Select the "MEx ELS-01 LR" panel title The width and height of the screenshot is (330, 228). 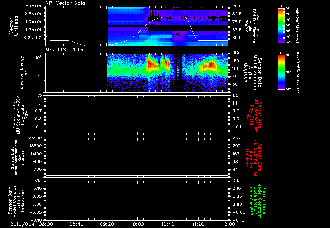64,50
